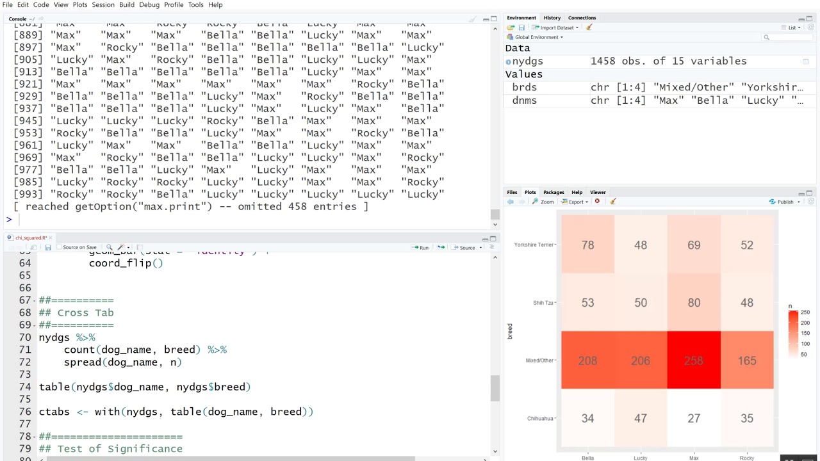
Task: Click the red gradient color legend bar
Action: coord(793,334)
